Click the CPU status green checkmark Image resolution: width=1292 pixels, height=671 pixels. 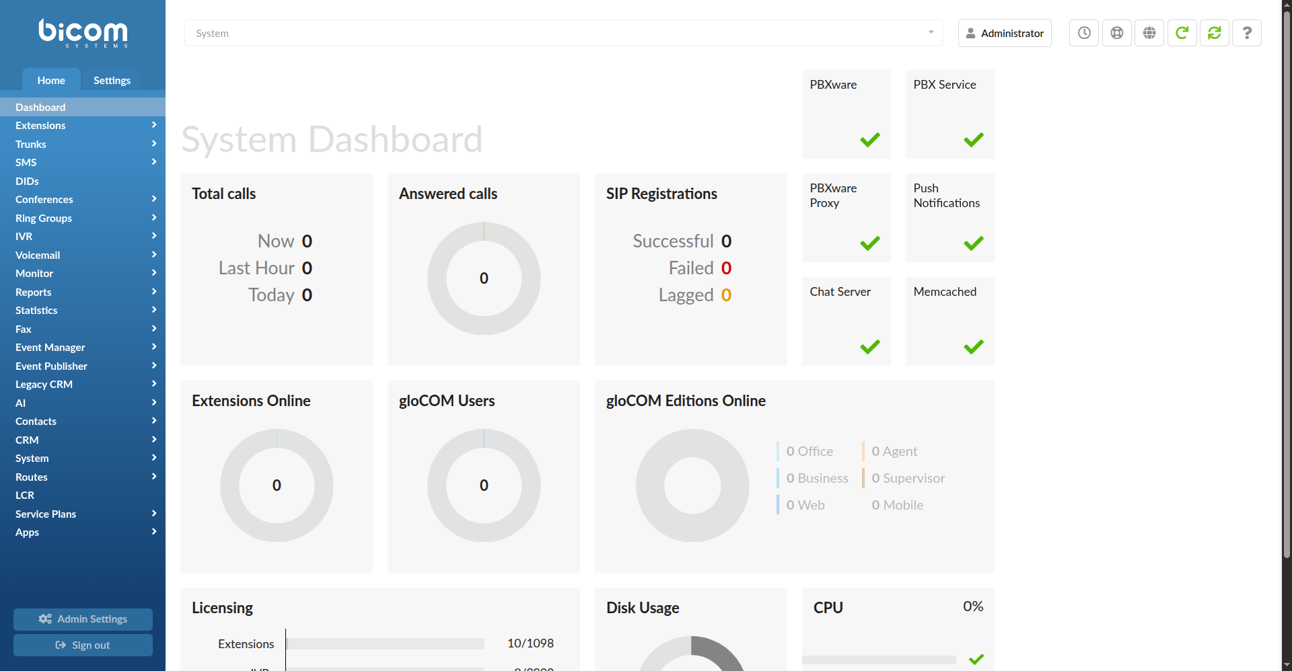[x=976, y=659]
